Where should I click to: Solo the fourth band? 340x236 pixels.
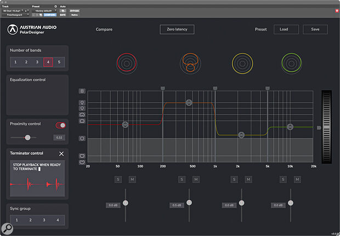pos(283,179)
